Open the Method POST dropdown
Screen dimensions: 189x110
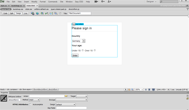[34, 100]
